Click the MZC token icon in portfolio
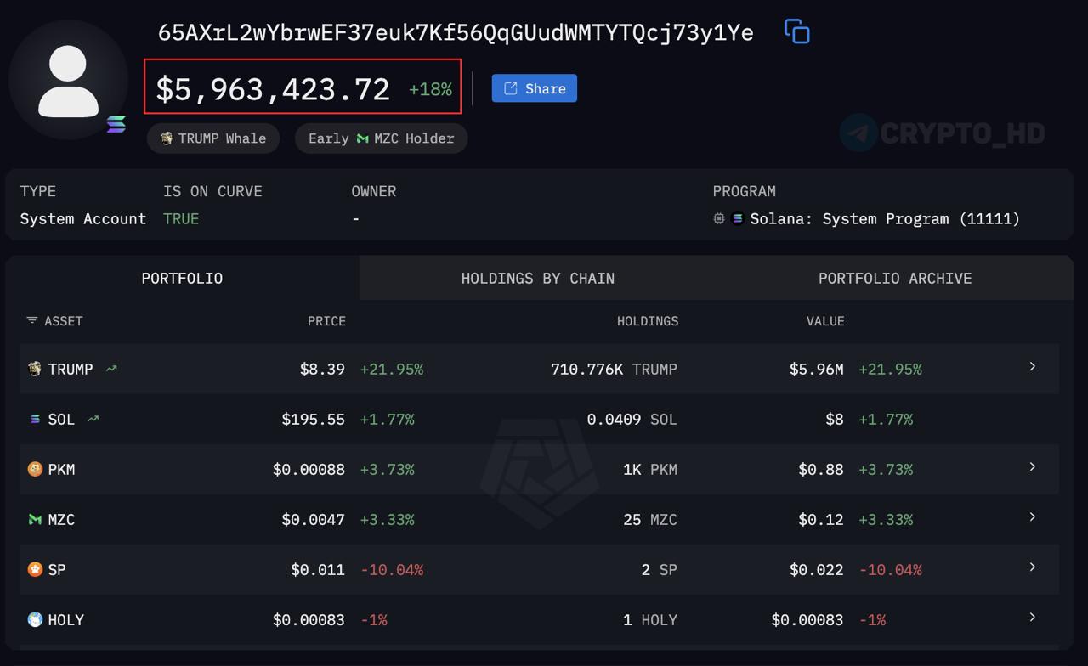 point(35,519)
